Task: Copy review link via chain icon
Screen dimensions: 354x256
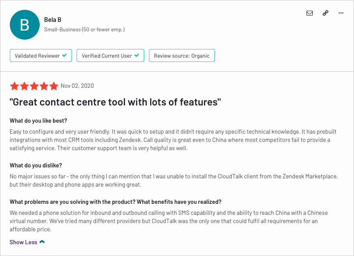Action: (x=325, y=13)
